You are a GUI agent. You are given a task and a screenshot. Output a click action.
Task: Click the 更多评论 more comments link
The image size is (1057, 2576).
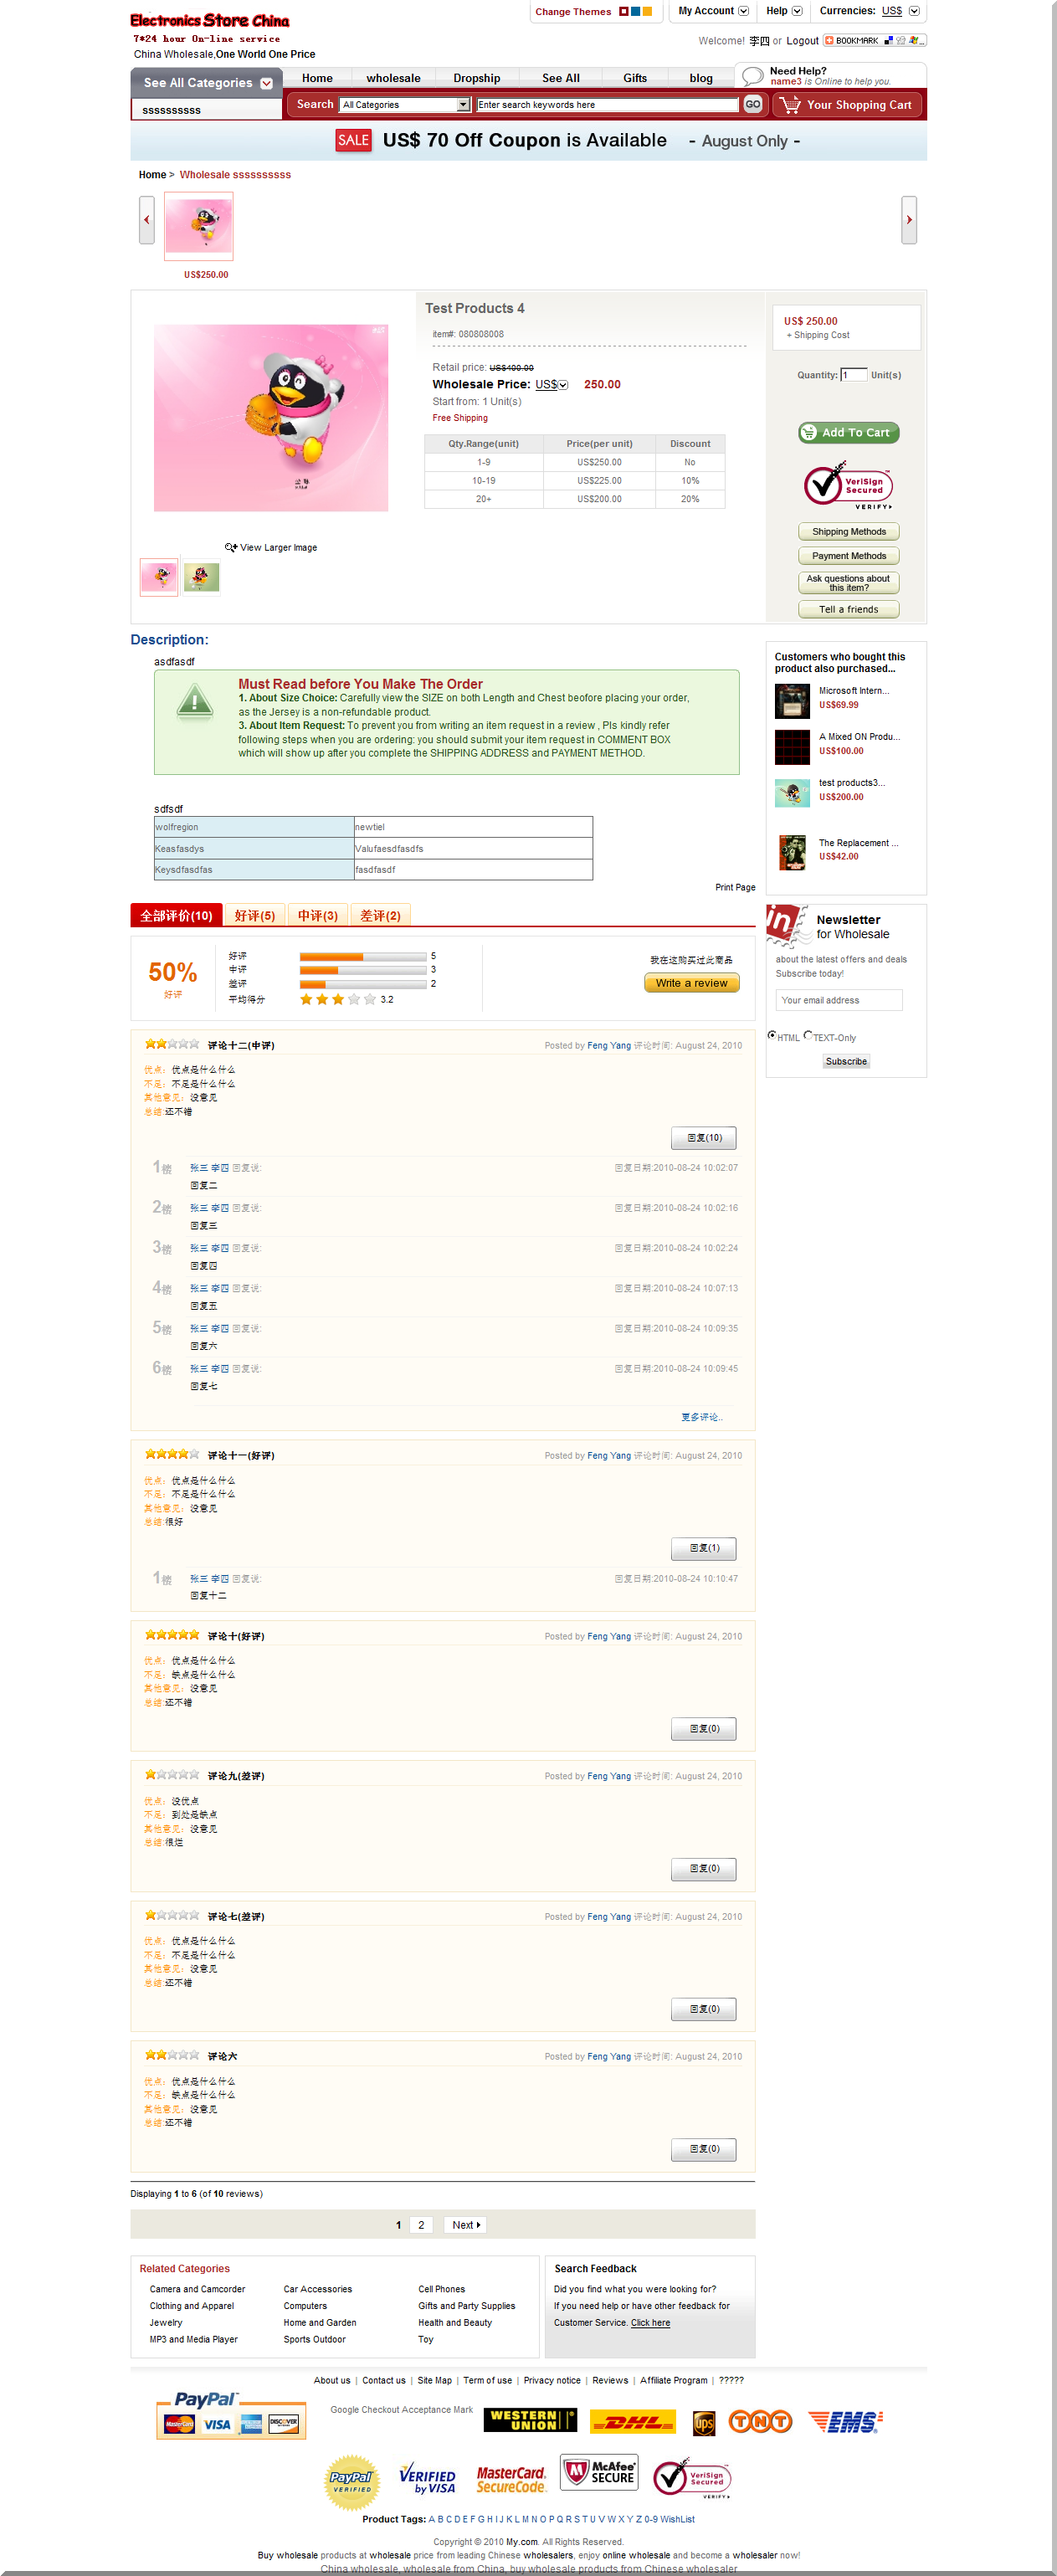(701, 1418)
